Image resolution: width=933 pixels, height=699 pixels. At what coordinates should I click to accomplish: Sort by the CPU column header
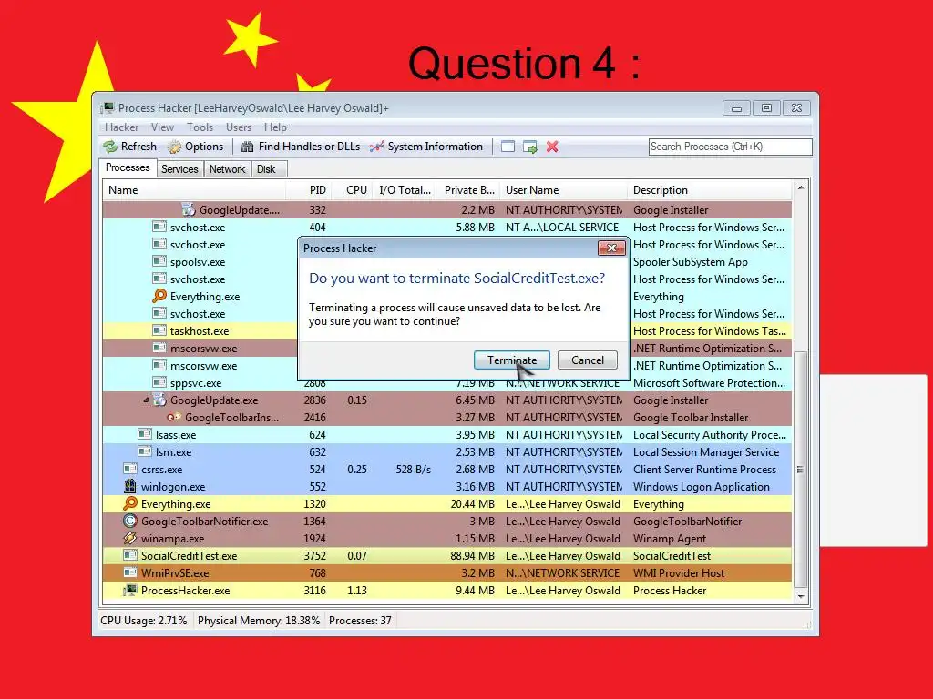[354, 190]
